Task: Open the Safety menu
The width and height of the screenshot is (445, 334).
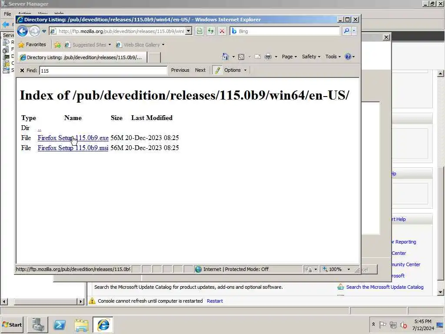Action: pos(311,57)
